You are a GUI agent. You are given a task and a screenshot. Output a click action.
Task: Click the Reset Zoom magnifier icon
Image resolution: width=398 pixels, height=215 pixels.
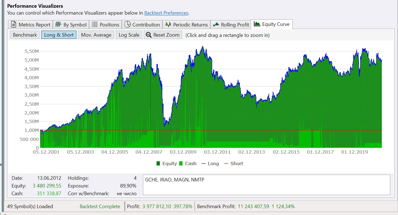point(149,35)
